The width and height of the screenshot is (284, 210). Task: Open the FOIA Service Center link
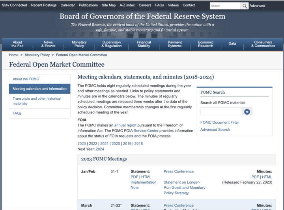[146, 131]
